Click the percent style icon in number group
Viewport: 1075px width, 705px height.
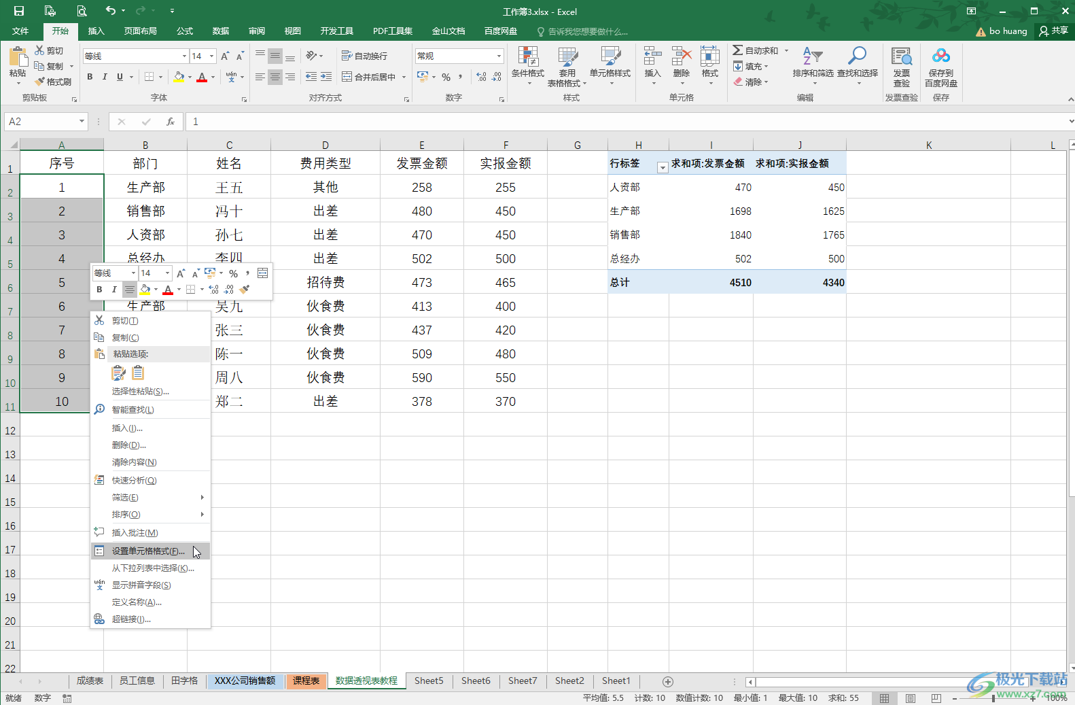point(446,77)
